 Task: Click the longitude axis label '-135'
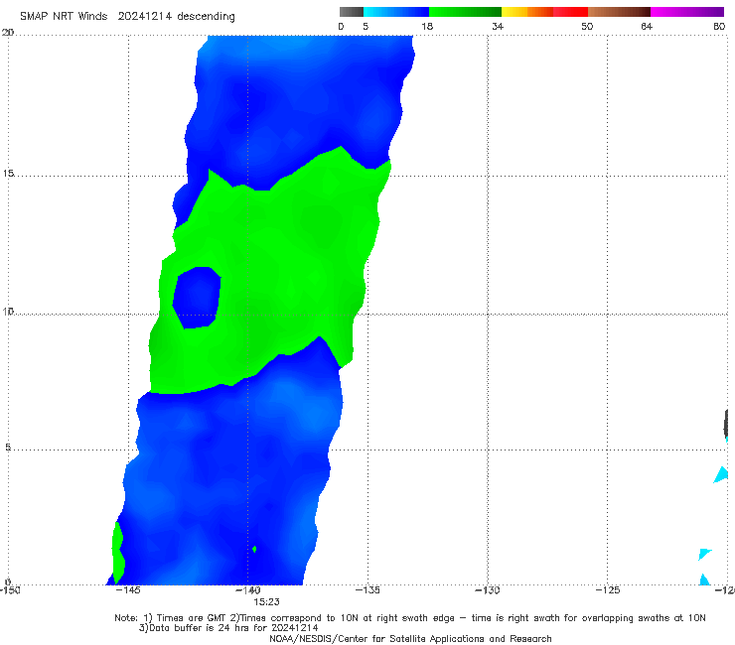coord(367,590)
